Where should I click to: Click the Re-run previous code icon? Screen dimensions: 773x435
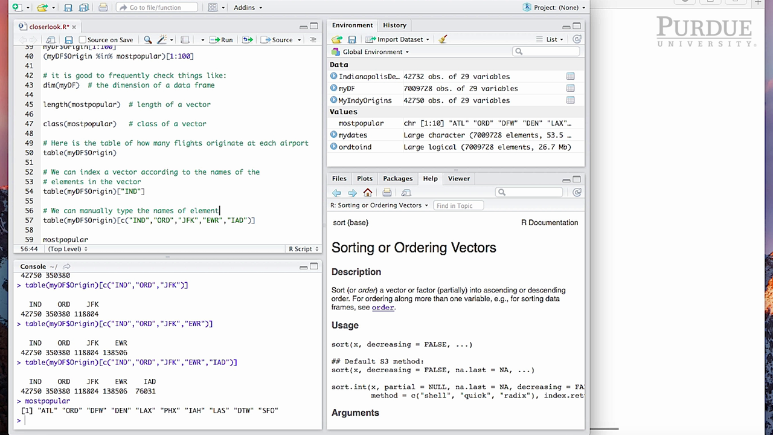[248, 40]
